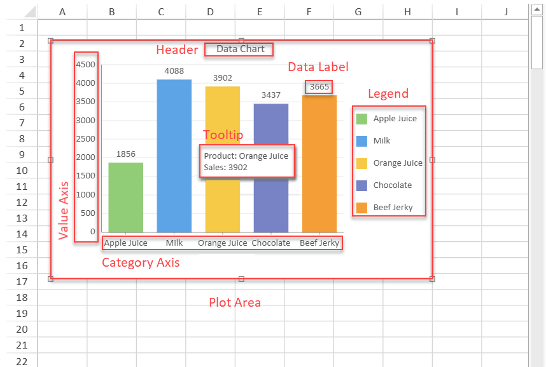The height and width of the screenshot is (367, 546).
Task: Click the green Apple Juice bar
Action: [x=126, y=197]
